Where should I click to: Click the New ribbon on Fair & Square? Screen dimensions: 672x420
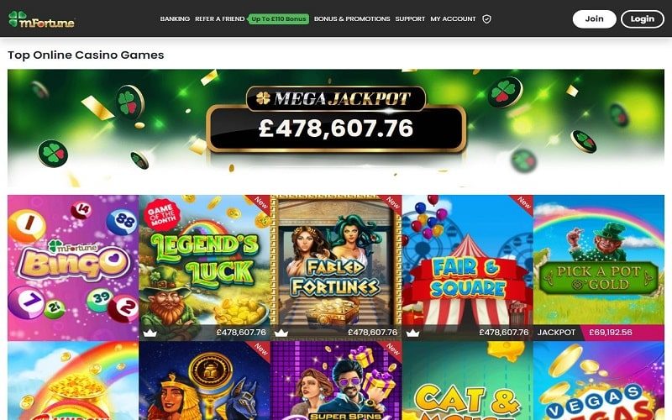pyautogui.click(x=522, y=202)
